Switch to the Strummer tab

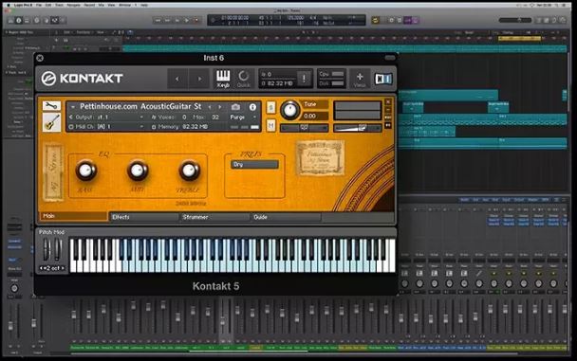[x=214, y=217]
